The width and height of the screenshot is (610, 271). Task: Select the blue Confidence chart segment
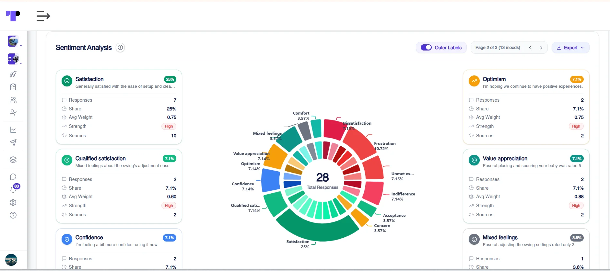click(x=270, y=180)
